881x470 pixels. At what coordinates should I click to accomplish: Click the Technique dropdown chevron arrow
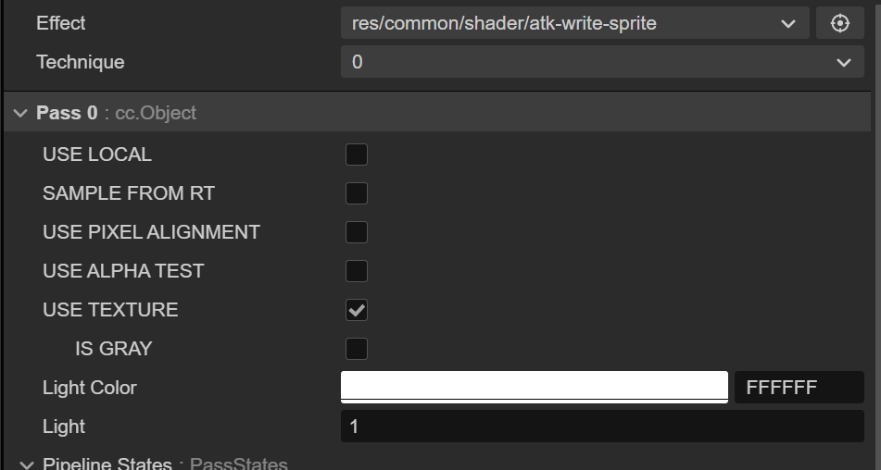tap(843, 62)
